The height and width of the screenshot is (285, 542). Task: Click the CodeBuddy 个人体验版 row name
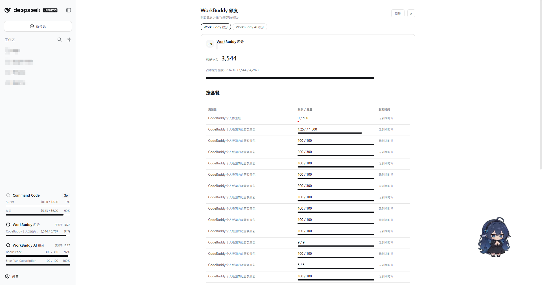[224, 118]
